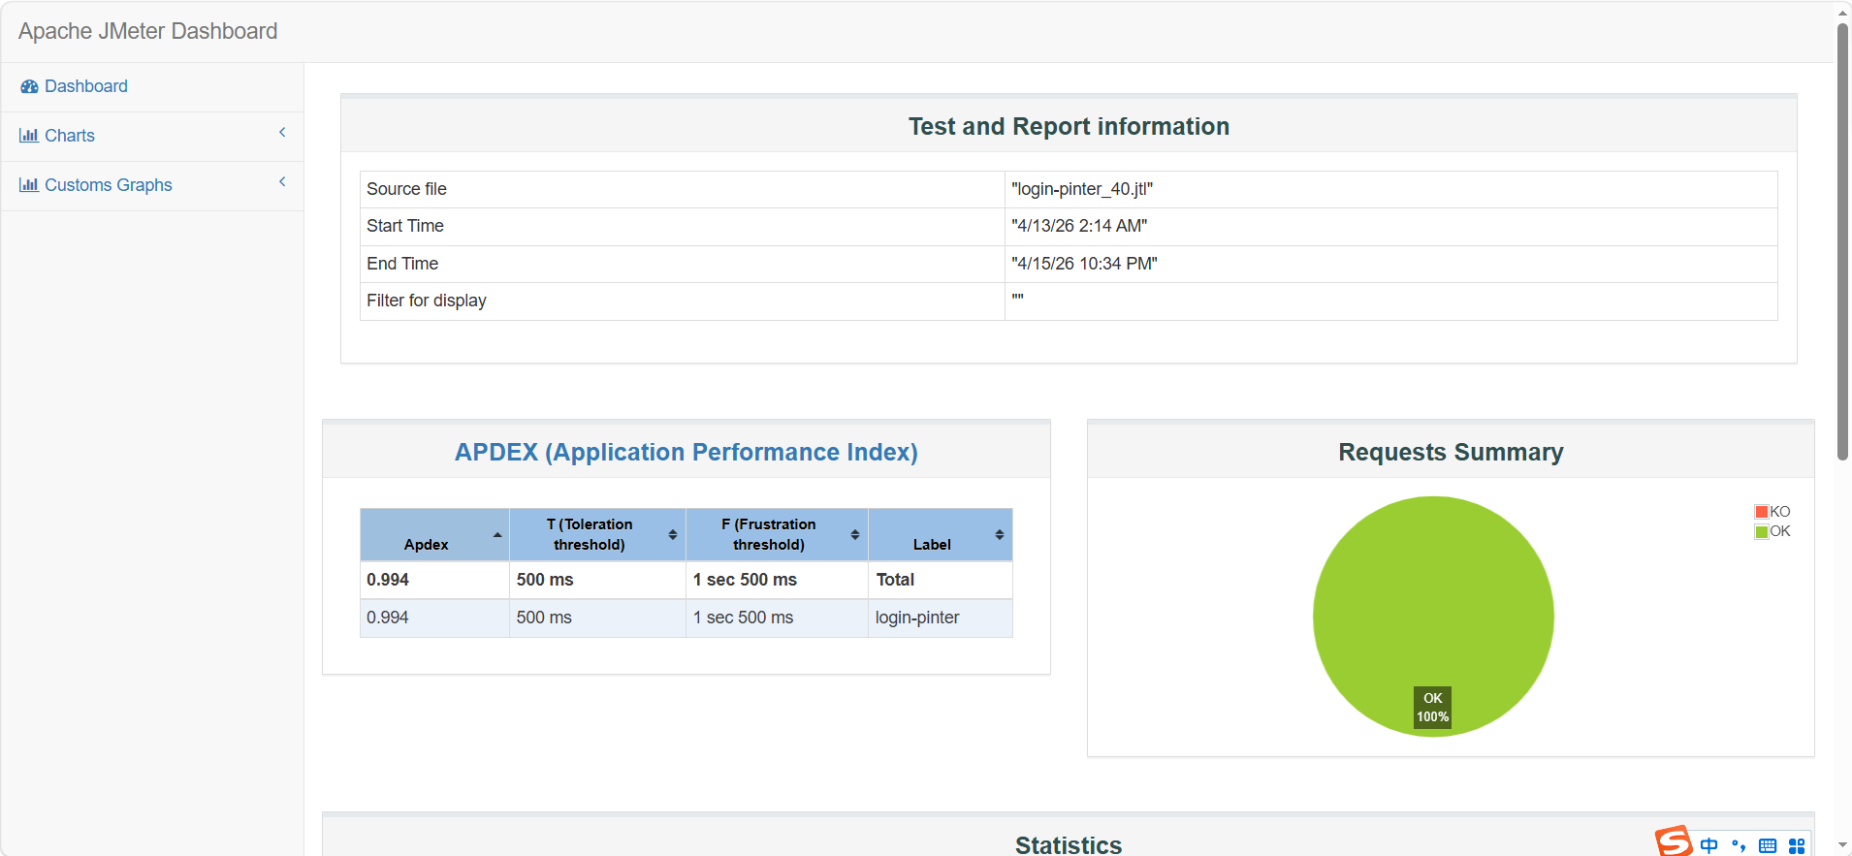Open the Sogou toolbox grid icon

[1797, 846]
